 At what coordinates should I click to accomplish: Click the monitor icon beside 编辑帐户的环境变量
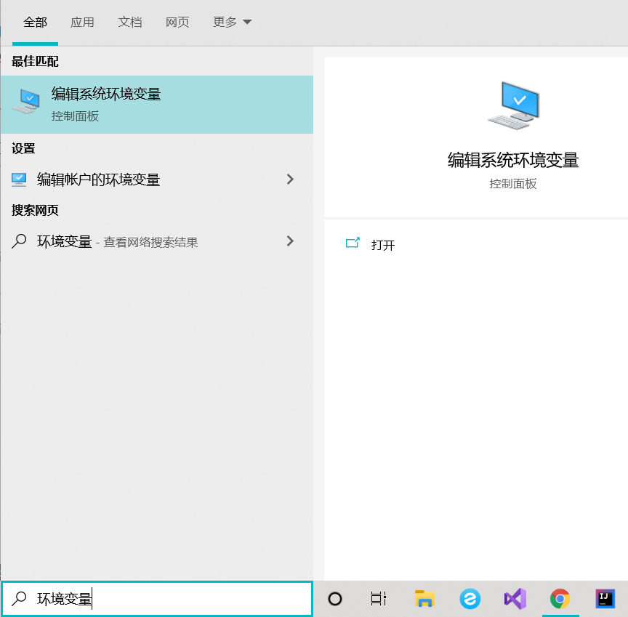(x=19, y=180)
